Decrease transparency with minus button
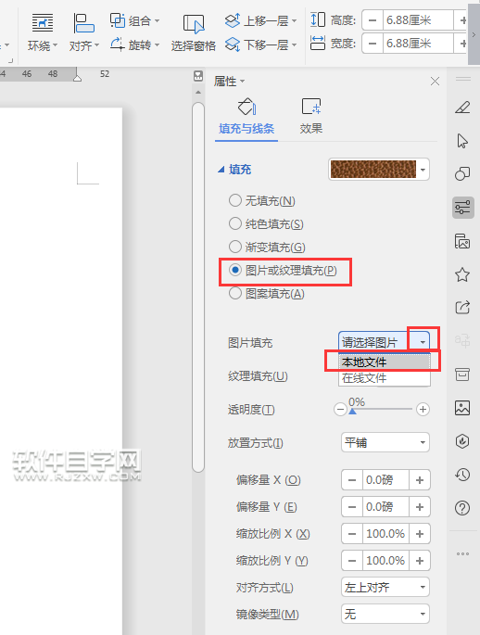 click(340, 410)
